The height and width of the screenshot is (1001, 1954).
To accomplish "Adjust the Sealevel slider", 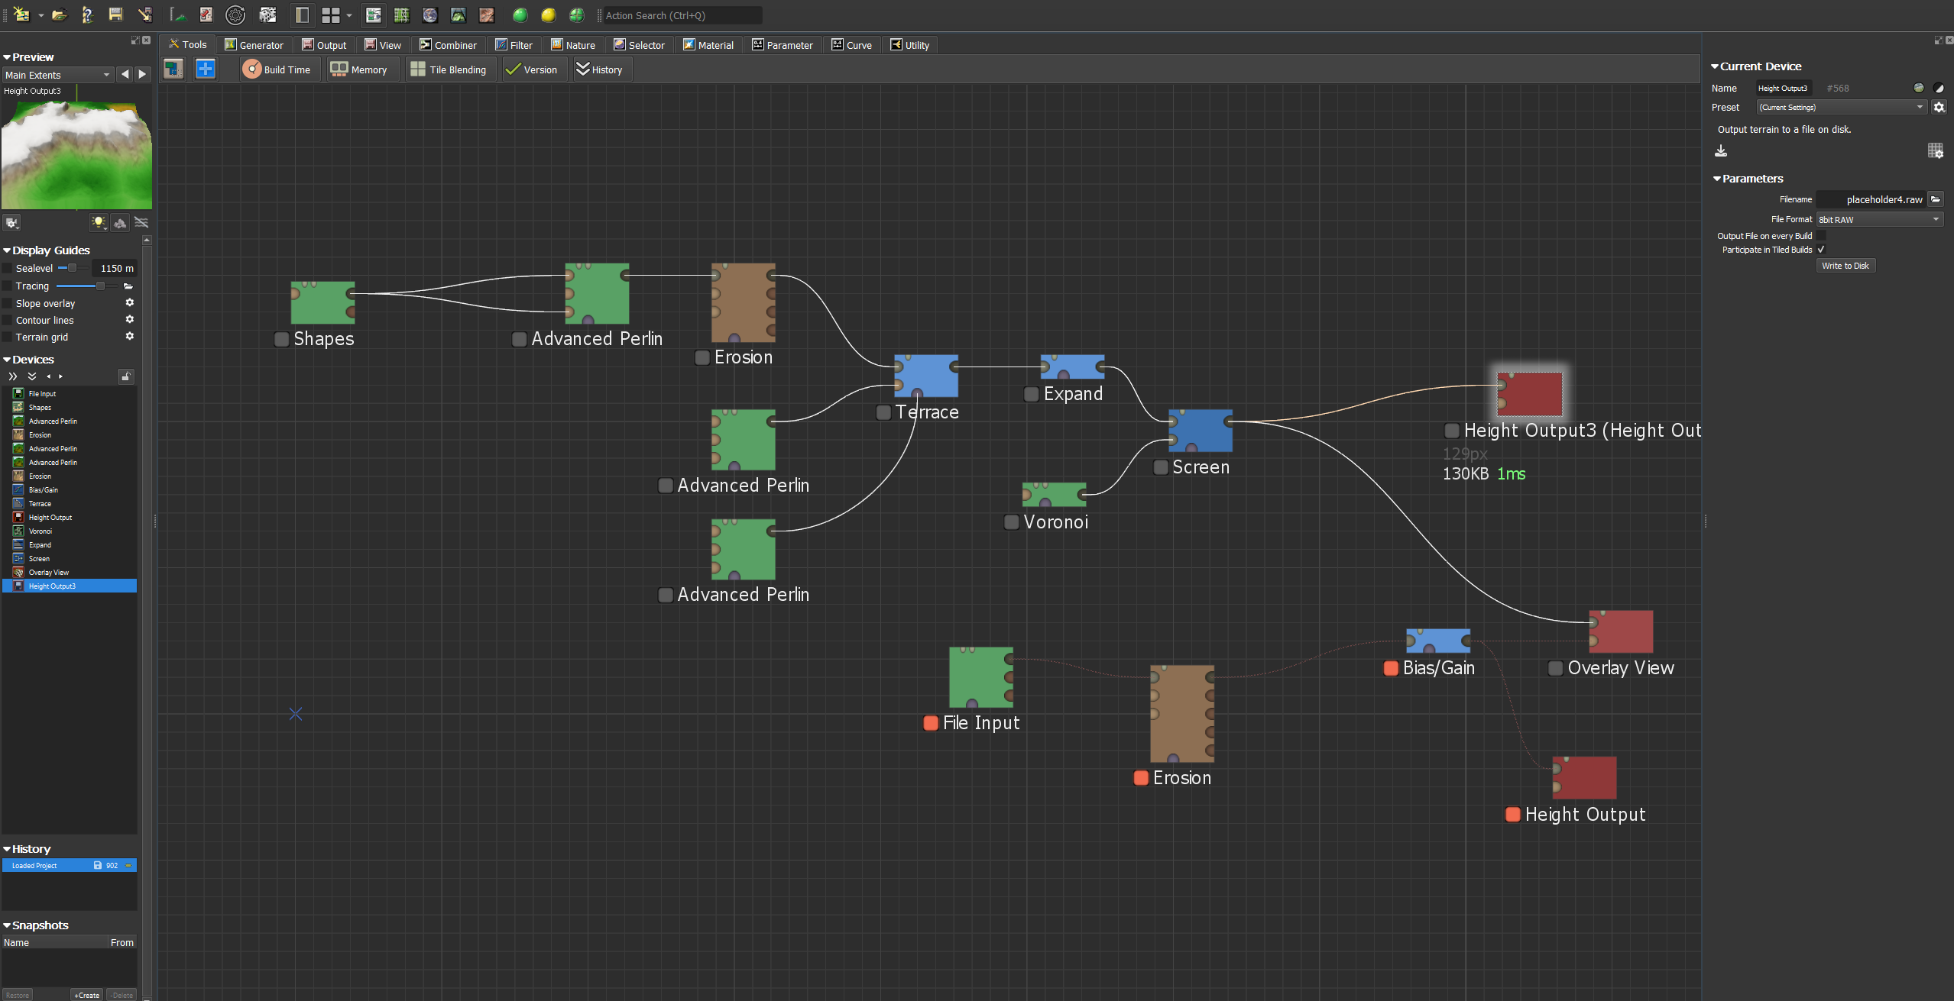I will click(73, 268).
